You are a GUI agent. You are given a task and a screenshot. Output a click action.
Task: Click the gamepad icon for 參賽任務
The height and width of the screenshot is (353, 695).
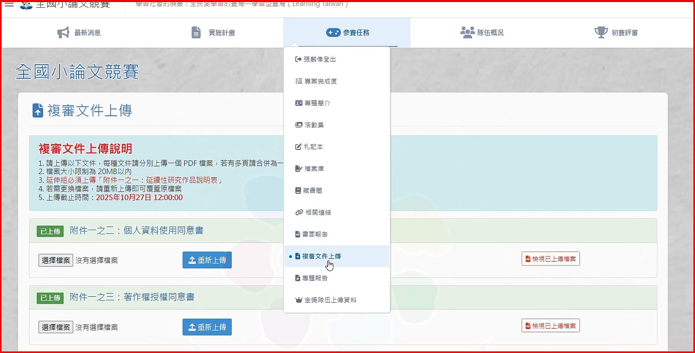click(333, 32)
